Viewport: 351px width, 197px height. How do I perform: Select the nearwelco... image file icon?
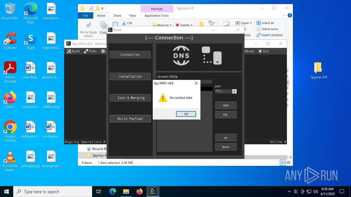click(51, 11)
